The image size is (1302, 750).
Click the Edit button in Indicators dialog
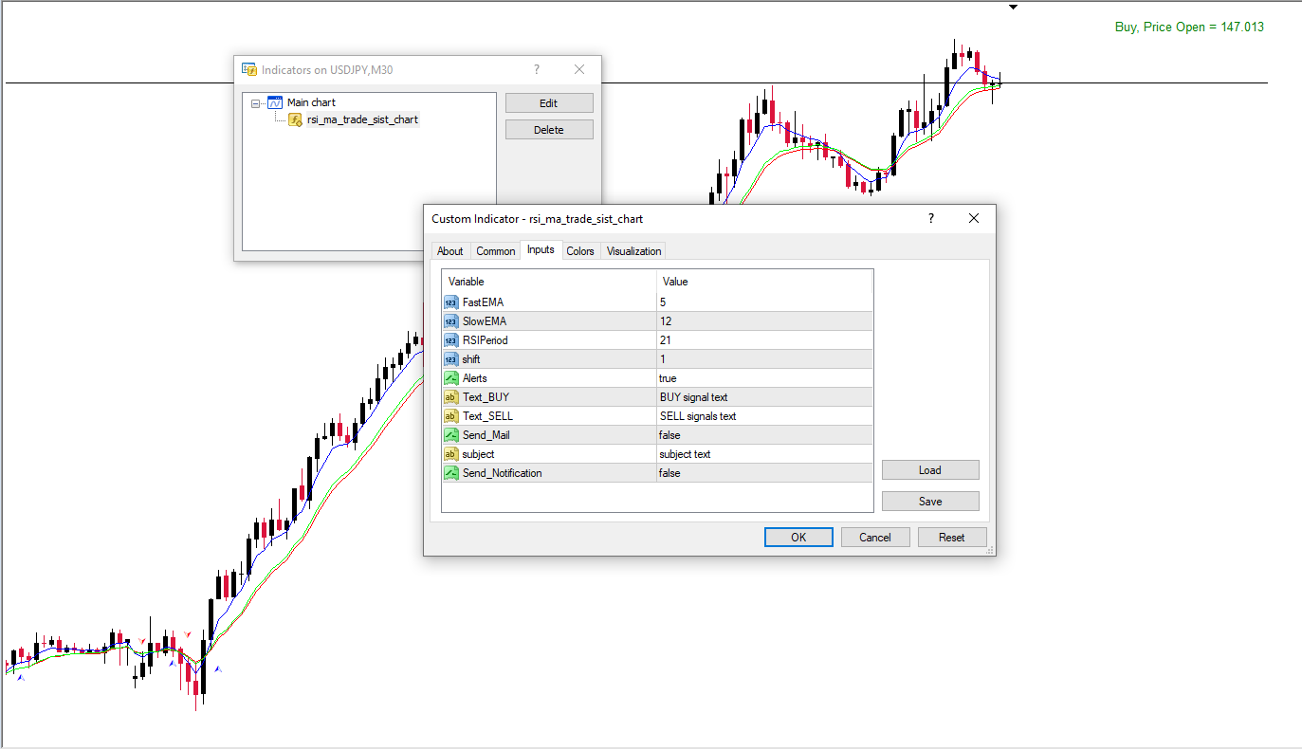[548, 103]
